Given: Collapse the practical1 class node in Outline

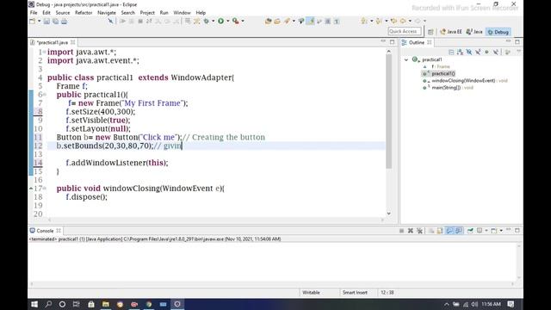Looking at the screenshot, I should pos(406,59).
